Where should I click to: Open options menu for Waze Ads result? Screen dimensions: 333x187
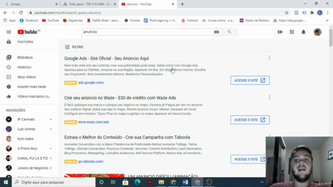[x=270, y=97]
